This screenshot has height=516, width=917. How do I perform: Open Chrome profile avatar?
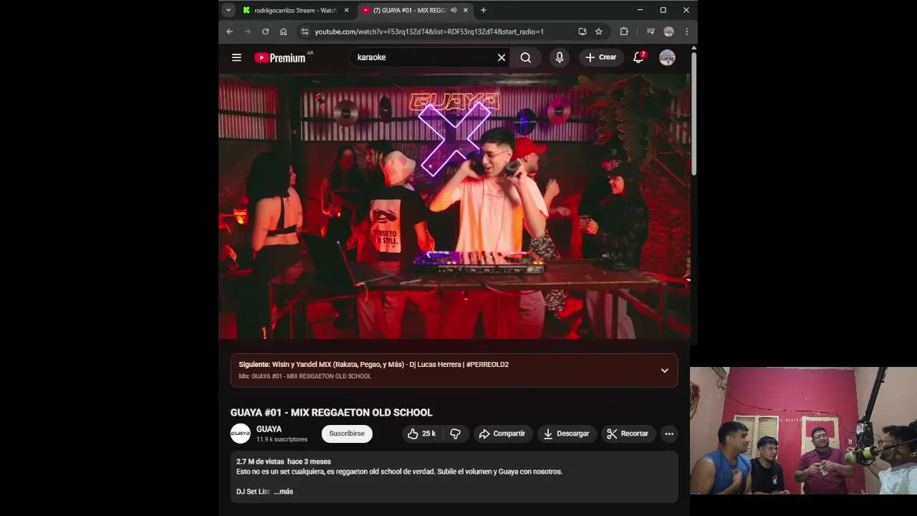click(668, 32)
